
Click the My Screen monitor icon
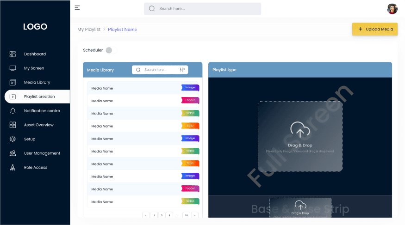click(x=12, y=68)
